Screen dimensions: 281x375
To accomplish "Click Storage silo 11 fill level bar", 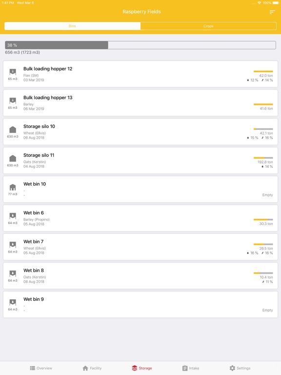I will [263, 158].
